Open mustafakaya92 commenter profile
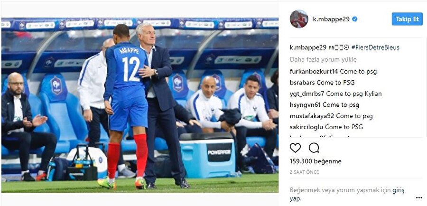 pos(312,116)
